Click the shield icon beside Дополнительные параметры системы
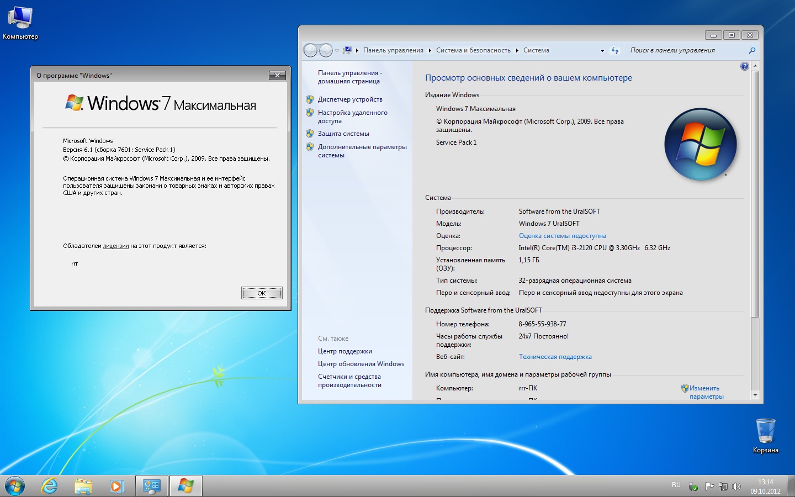 point(310,147)
